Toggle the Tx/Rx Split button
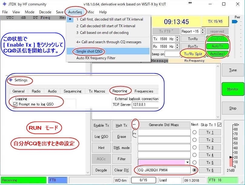Screen dimensions: 245x185 (193, 54)
